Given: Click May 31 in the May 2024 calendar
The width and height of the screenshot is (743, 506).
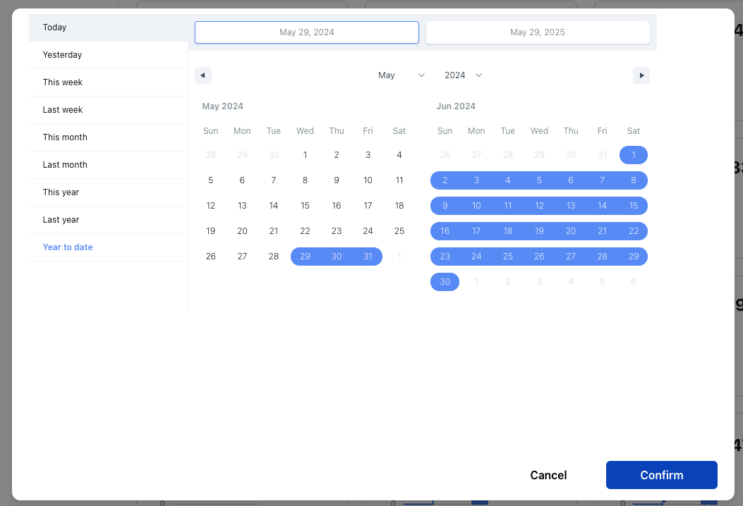Looking at the screenshot, I should 368,257.
